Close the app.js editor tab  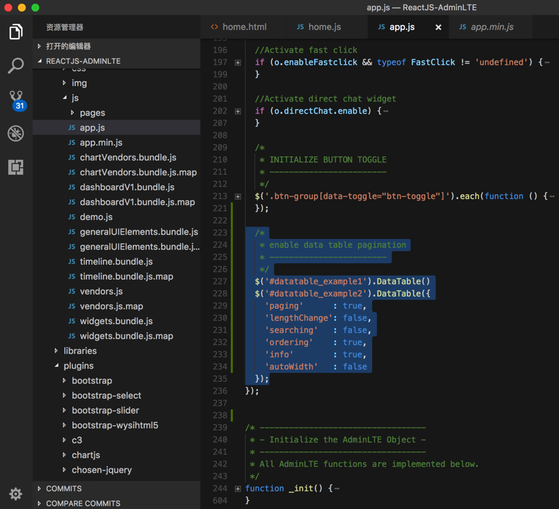point(438,27)
